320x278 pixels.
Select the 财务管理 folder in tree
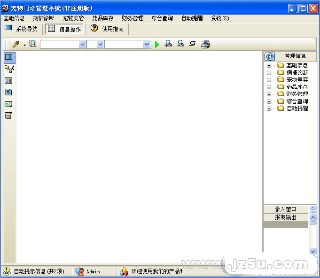pos(293,94)
